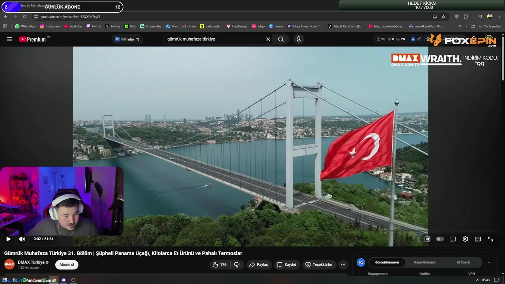Like the video with 176 likes
This screenshot has height=284, width=505.
(219, 265)
